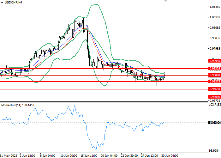The height and width of the screenshot is (158, 221).
Task: Click the USDCHF,H4 chart title
Action: tap(13, 3)
